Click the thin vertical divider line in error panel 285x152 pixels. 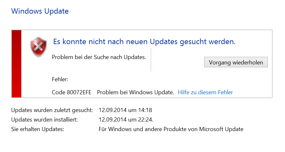point(151,60)
